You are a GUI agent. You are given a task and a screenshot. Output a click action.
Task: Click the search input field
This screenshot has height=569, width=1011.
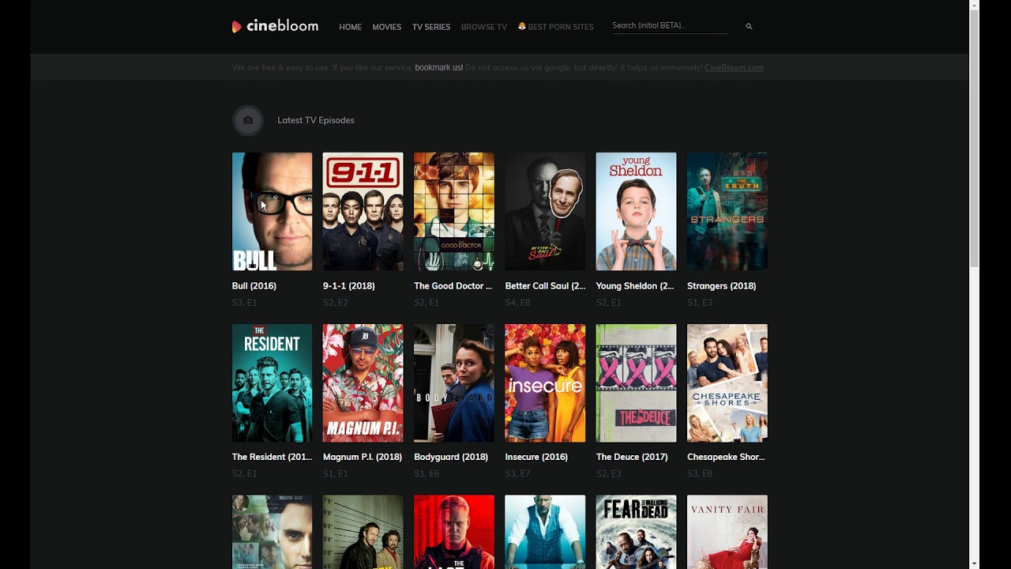(x=670, y=26)
